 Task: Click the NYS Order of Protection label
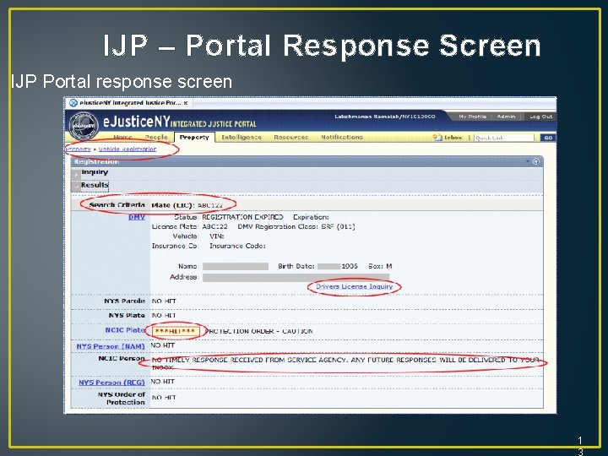pos(122,399)
